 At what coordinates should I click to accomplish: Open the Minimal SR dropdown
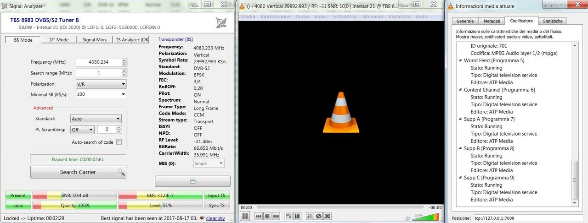coord(101,94)
